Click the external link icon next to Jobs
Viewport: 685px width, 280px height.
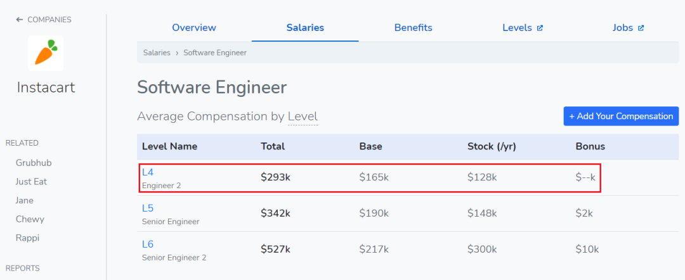coord(641,28)
